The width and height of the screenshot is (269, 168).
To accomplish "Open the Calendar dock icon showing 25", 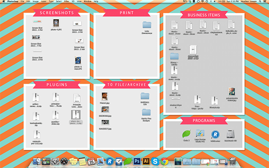I will (91, 161).
